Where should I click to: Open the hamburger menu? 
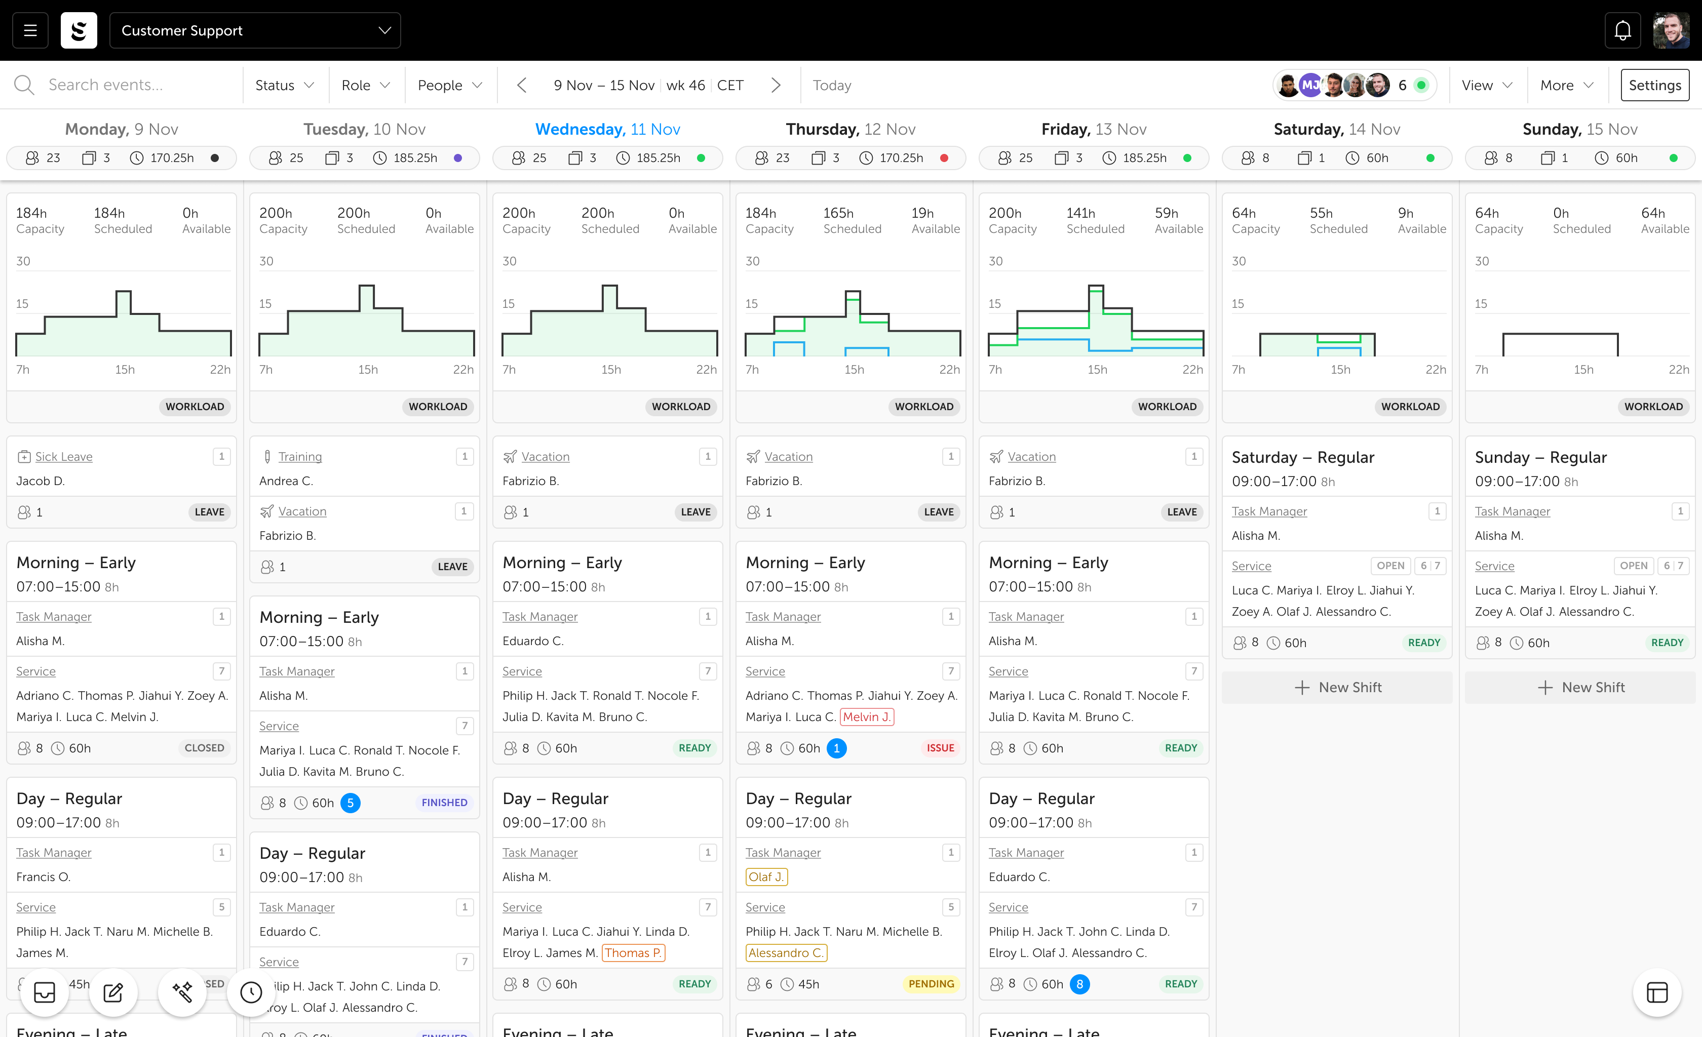coord(30,30)
